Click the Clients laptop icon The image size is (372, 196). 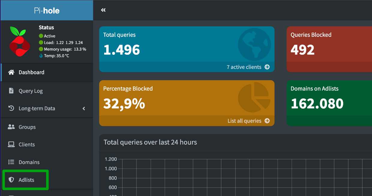[11, 145]
